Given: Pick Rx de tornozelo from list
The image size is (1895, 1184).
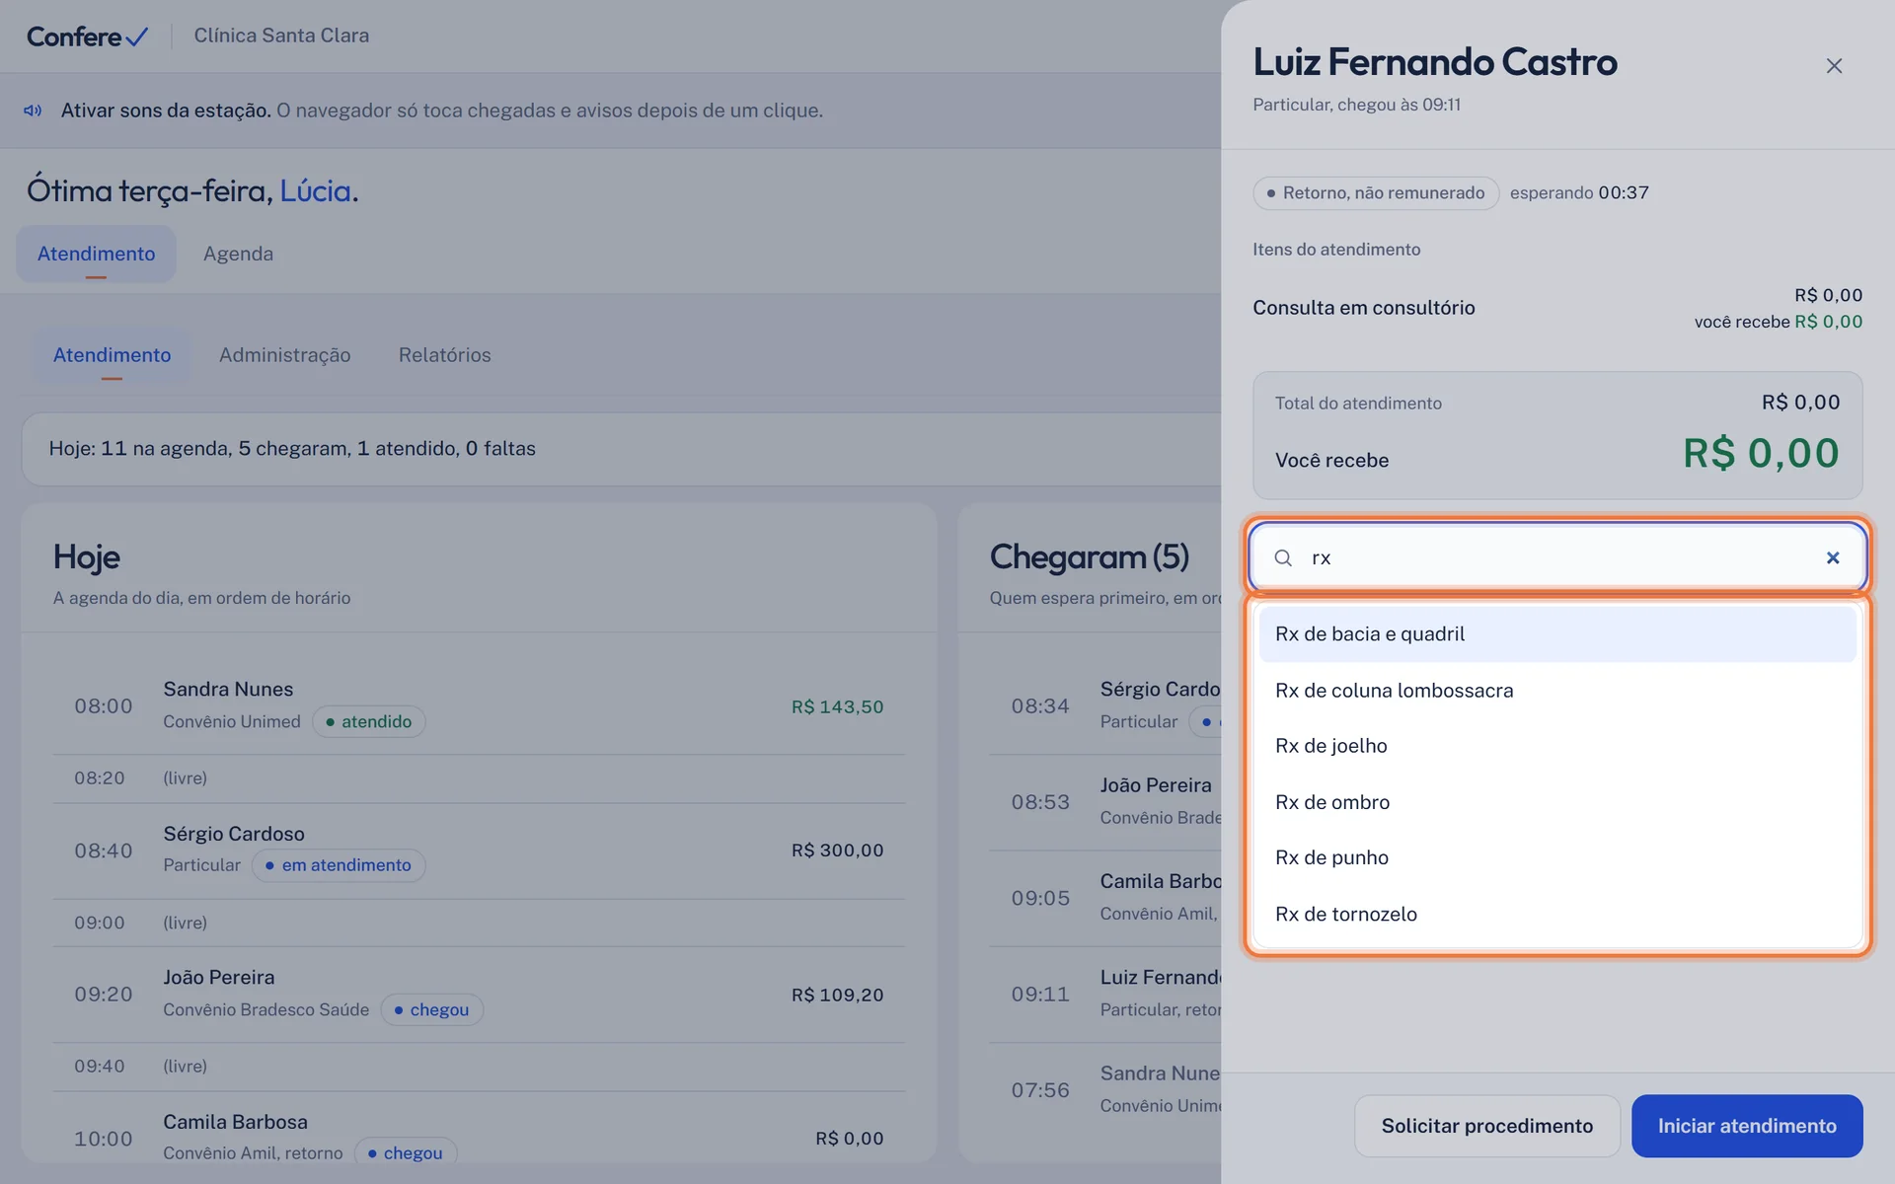Looking at the screenshot, I should 1557,914.
